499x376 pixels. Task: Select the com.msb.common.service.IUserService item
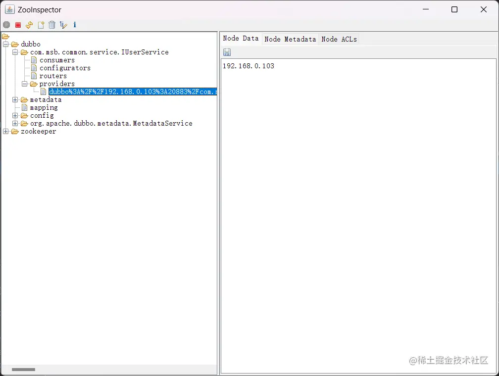tap(100, 52)
